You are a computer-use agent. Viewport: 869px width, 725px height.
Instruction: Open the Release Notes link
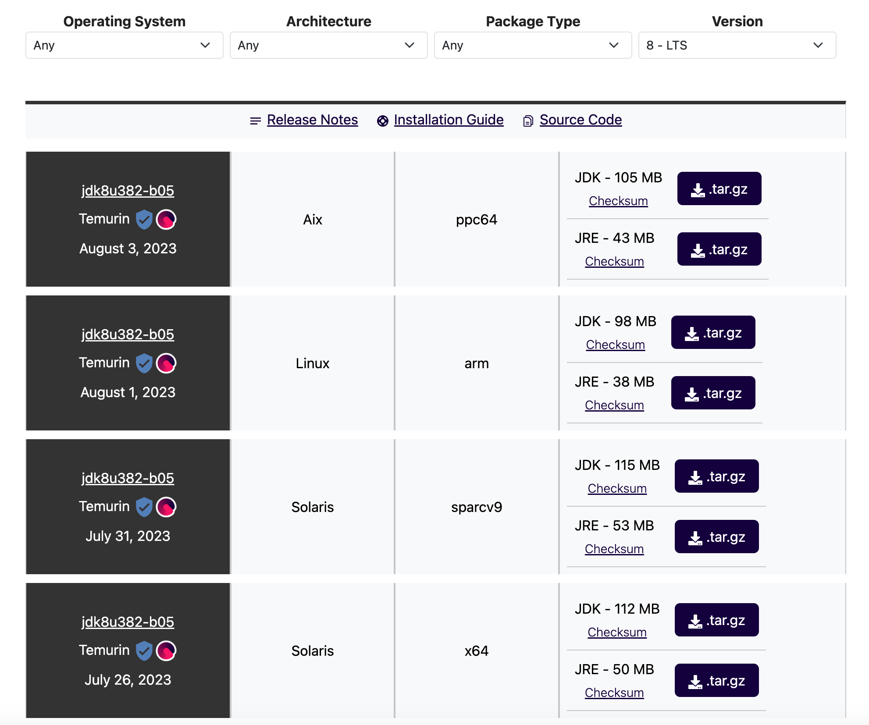(312, 120)
